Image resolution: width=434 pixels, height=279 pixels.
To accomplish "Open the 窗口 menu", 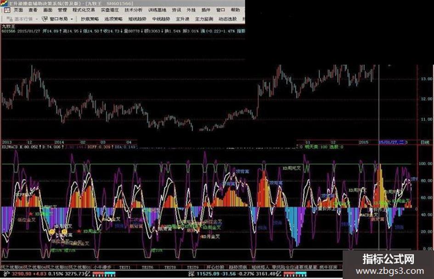I will pyautogui.click(x=220, y=10).
